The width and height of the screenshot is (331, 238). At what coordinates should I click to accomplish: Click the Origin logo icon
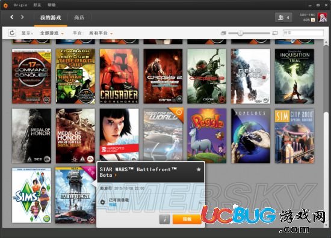coord(5,5)
